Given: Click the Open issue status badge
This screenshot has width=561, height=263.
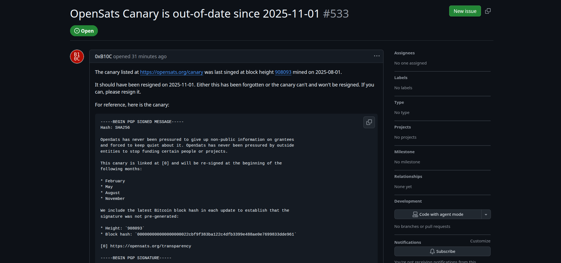Looking at the screenshot, I should 84,31.
